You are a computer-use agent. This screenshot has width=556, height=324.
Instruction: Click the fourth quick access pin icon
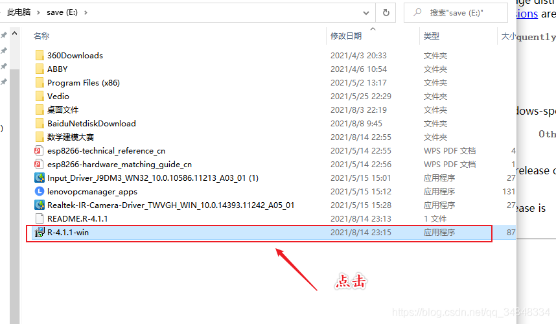(x=4, y=82)
